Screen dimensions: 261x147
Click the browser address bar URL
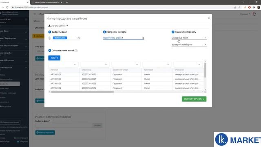[31, 7]
